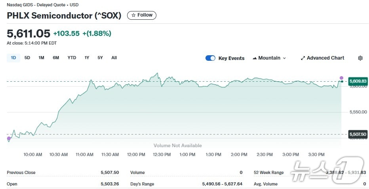Click the 5,507.50 previous close axis label

pyautogui.click(x=358, y=135)
